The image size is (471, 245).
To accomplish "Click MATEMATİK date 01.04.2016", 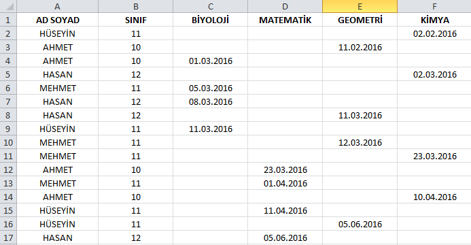I will click(285, 183).
